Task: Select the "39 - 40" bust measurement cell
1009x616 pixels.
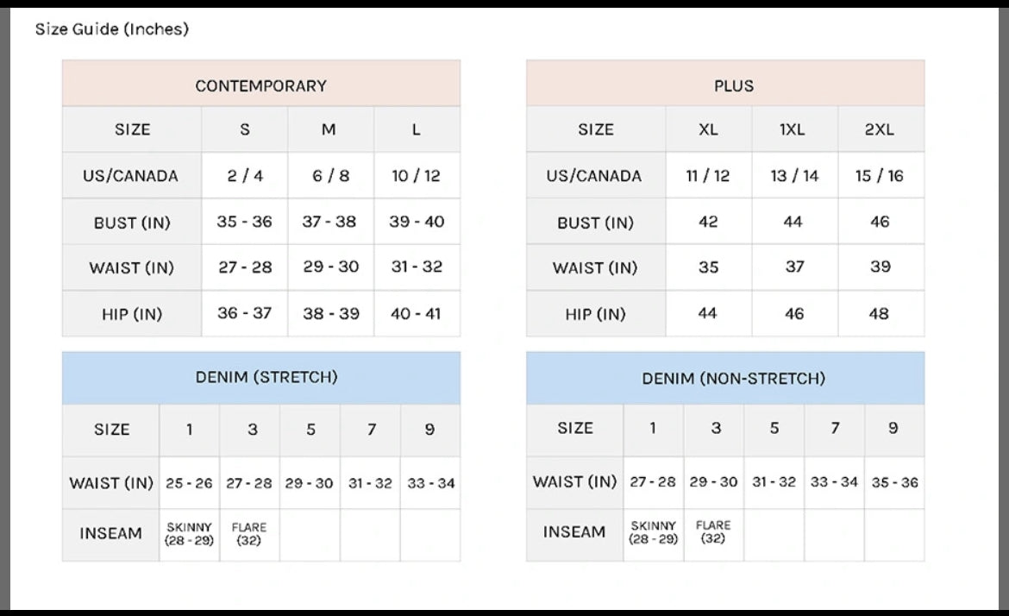Action: pyautogui.click(x=417, y=222)
